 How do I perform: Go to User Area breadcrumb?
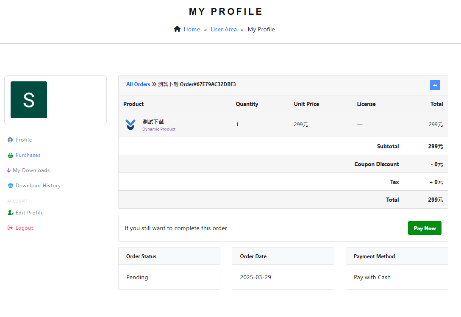point(224,29)
